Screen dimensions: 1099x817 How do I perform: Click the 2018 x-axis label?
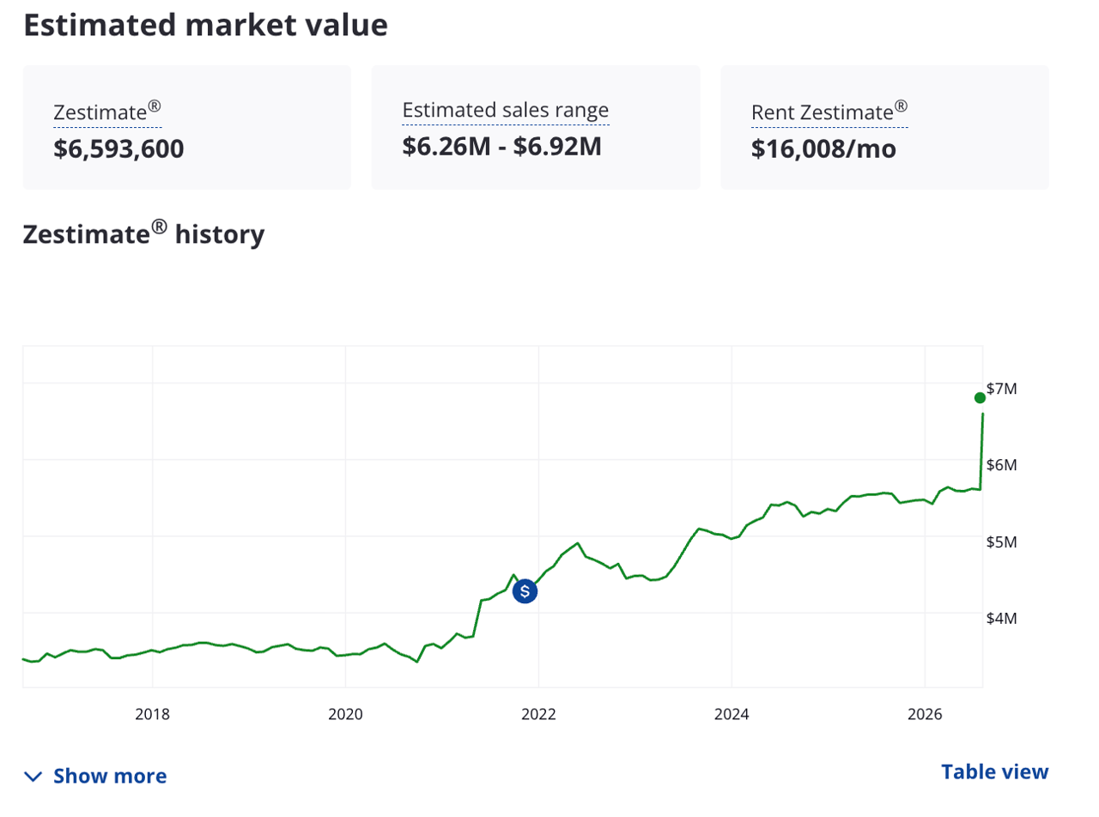[x=152, y=714]
